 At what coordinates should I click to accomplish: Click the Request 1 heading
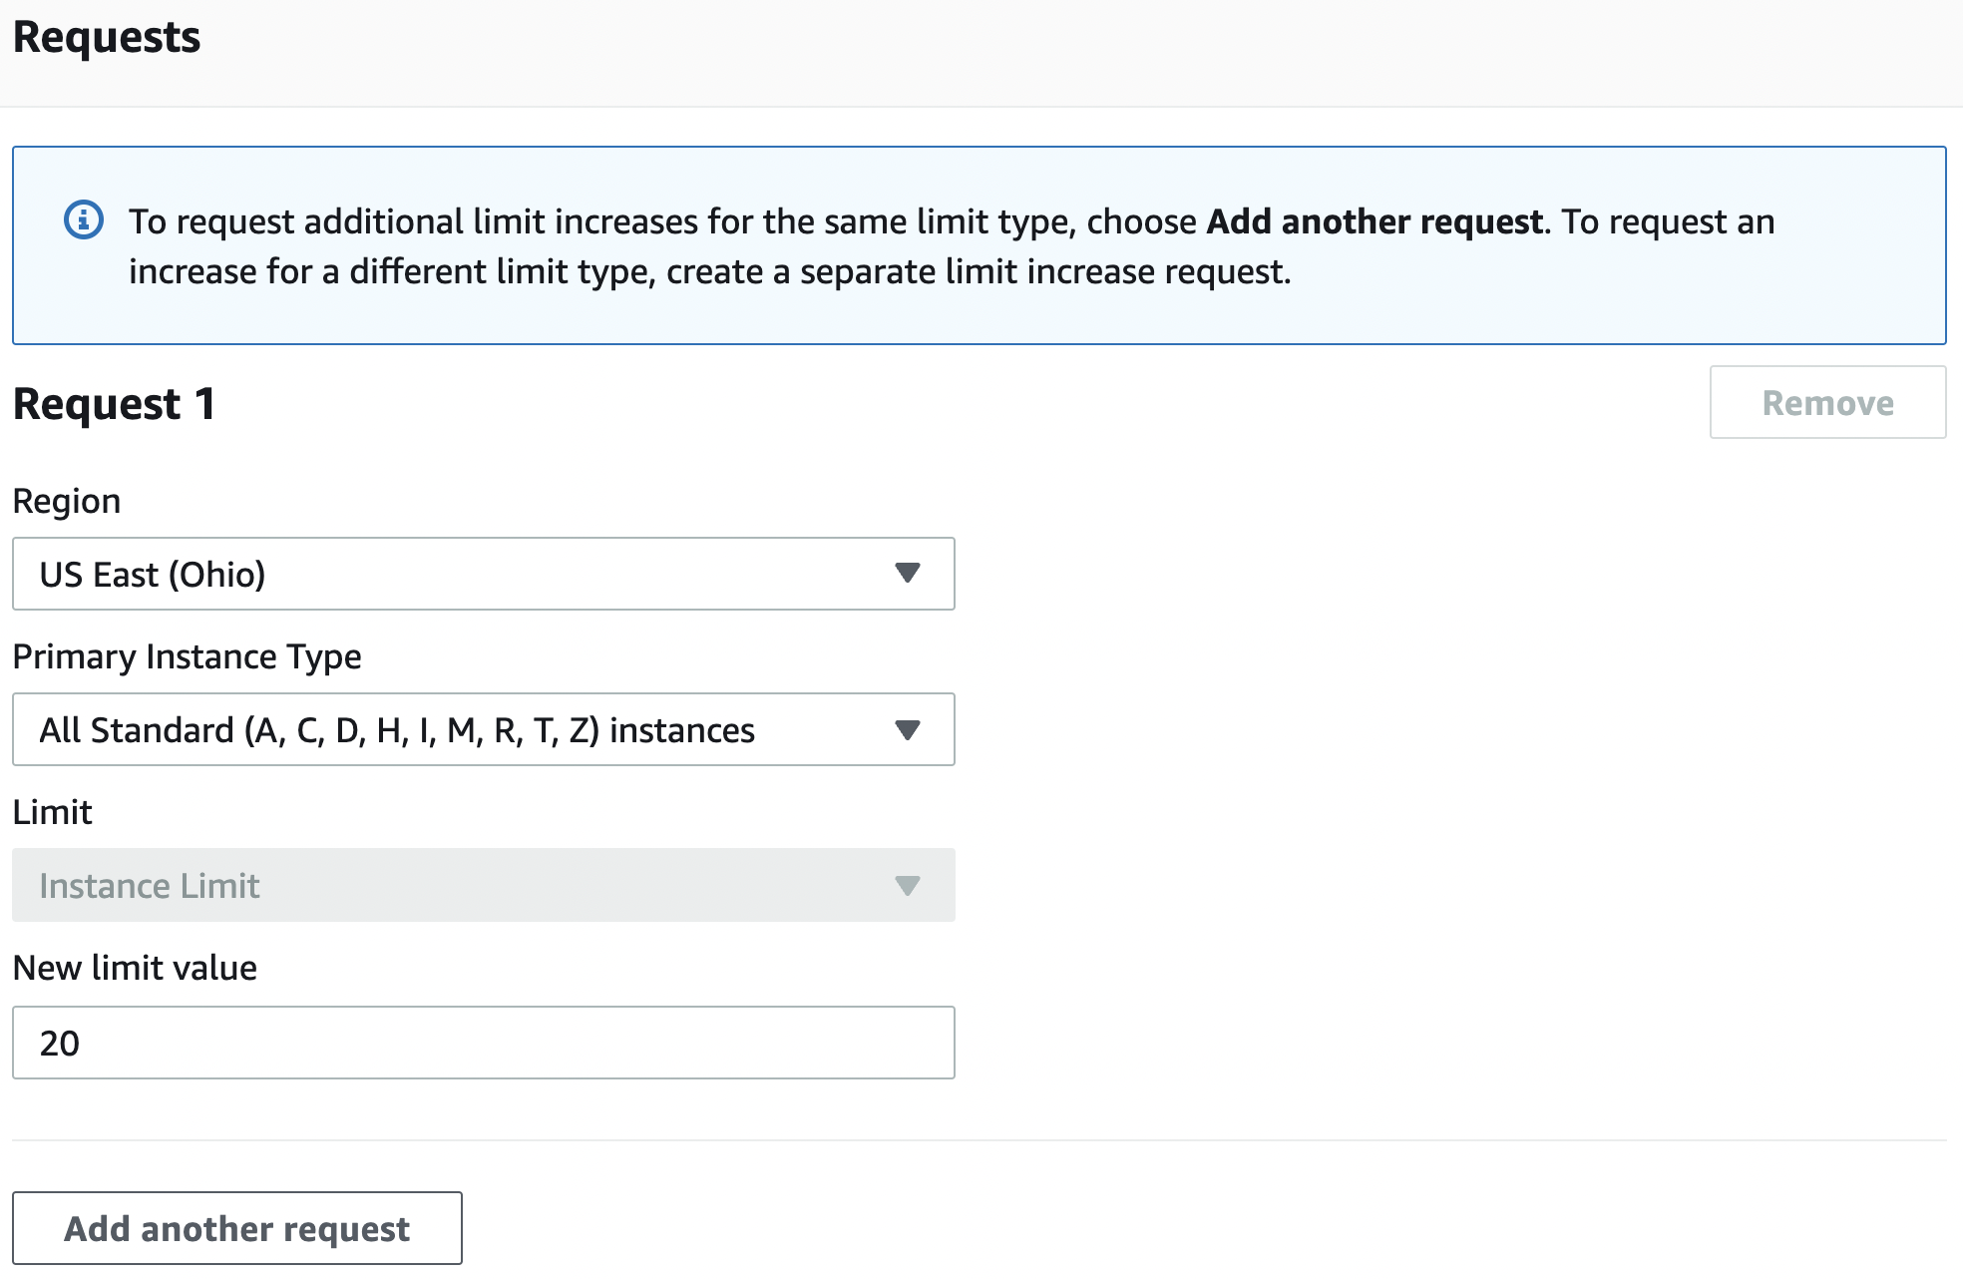click(114, 404)
